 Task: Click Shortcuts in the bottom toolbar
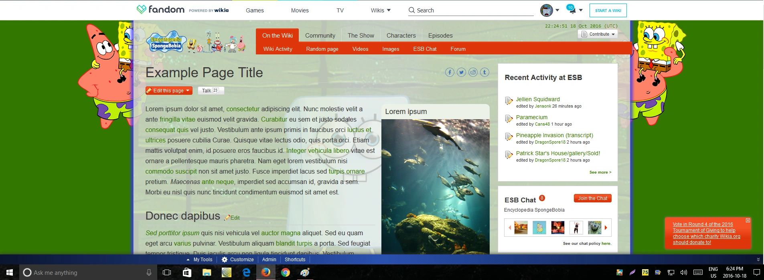[295, 260]
